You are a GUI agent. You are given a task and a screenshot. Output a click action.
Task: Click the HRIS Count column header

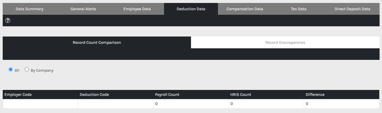click(x=266, y=94)
